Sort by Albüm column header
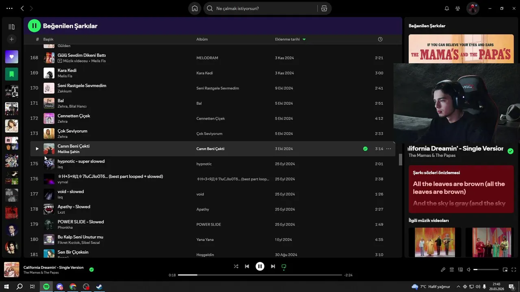This screenshot has width=520, height=292. pyautogui.click(x=202, y=39)
